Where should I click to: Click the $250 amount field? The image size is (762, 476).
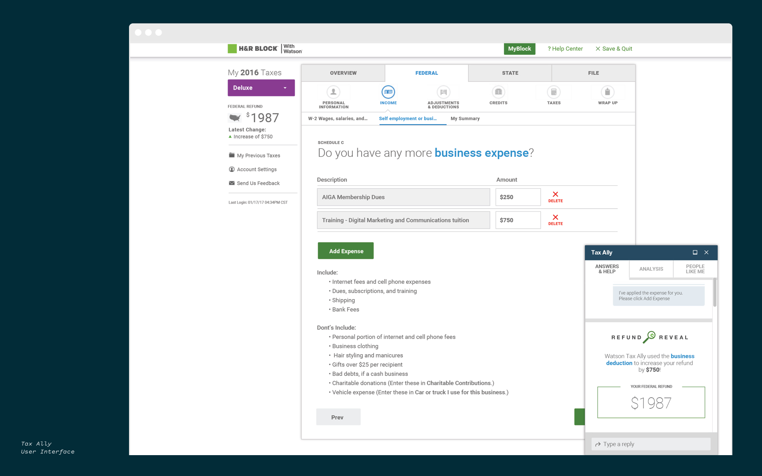pyautogui.click(x=518, y=197)
